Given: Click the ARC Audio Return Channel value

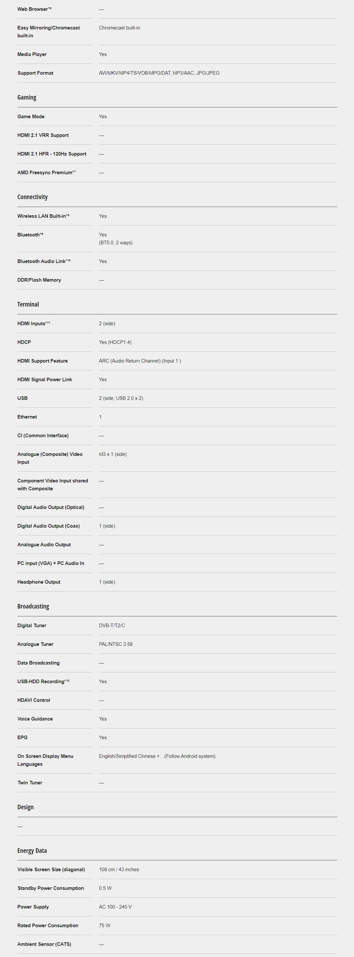Looking at the screenshot, I should pyautogui.click(x=140, y=361).
